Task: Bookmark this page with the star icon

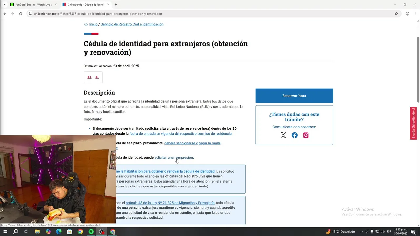Action: [x=396, y=14]
